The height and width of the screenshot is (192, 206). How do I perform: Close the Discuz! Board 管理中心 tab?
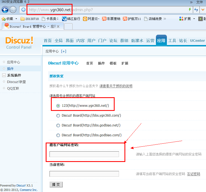(58, 26)
